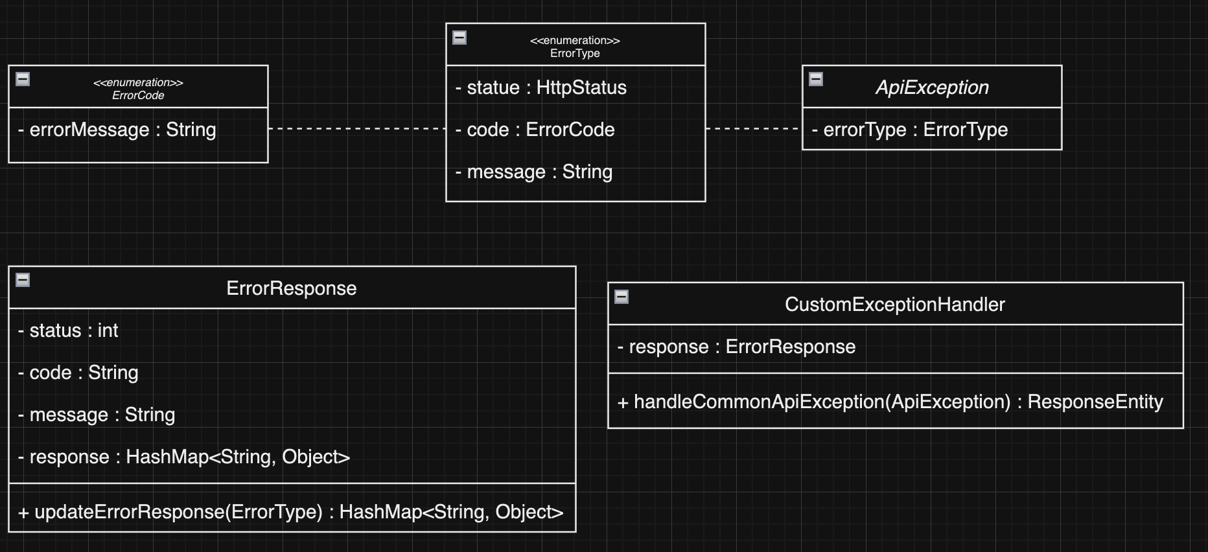Select the ApiException class title

coord(932,87)
